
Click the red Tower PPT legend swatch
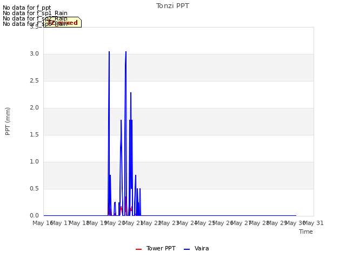pyautogui.click(x=138, y=249)
